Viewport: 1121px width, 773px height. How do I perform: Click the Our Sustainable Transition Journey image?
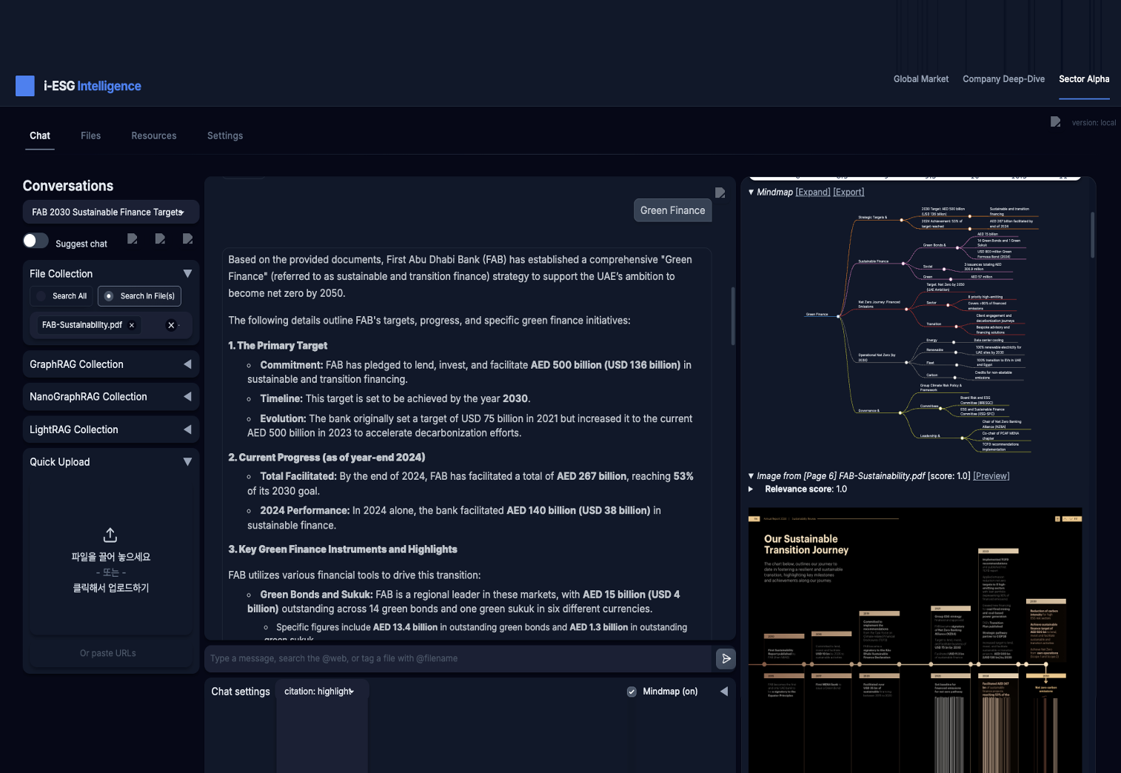coord(915,640)
